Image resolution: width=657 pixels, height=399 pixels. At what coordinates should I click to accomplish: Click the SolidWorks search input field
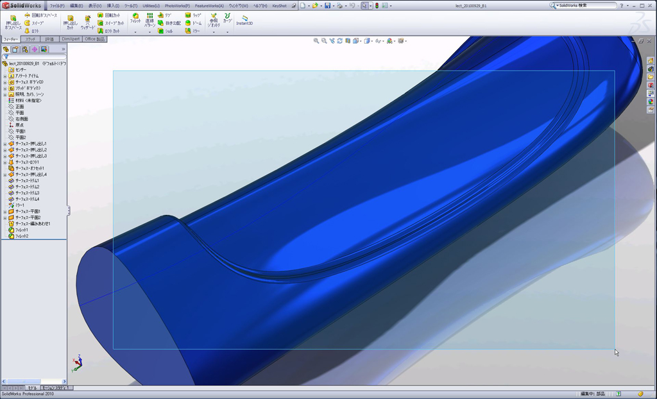click(x=587, y=6)
